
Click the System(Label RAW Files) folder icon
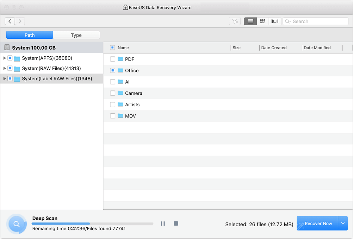[17, 79]
